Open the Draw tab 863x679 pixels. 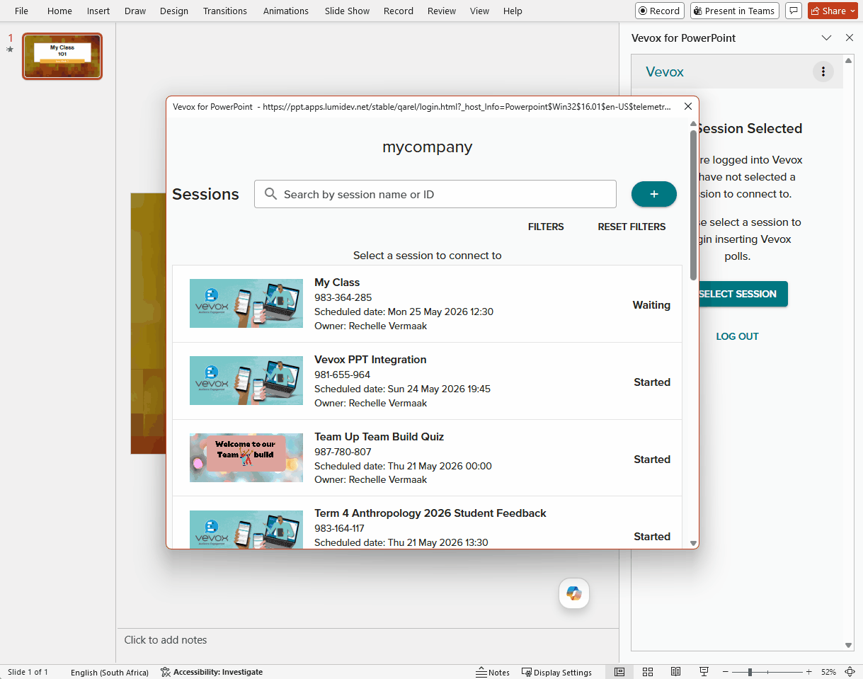(135, 11)
